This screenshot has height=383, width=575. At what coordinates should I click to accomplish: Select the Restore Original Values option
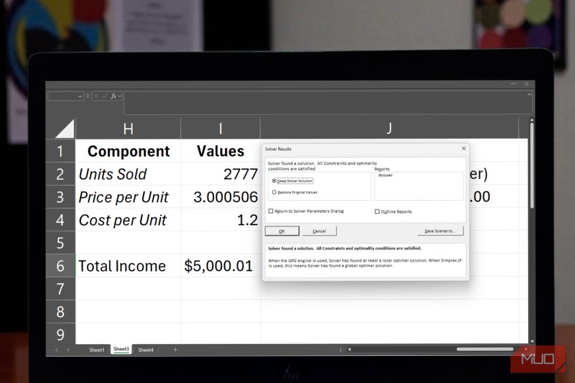pos(273,192)
